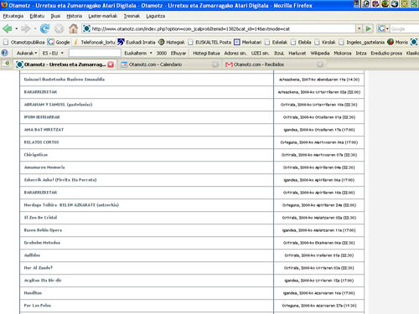Open the Hiztegiak bookmark
The height and width of the screenshot is (314, 419).
[x=172, y=42]
